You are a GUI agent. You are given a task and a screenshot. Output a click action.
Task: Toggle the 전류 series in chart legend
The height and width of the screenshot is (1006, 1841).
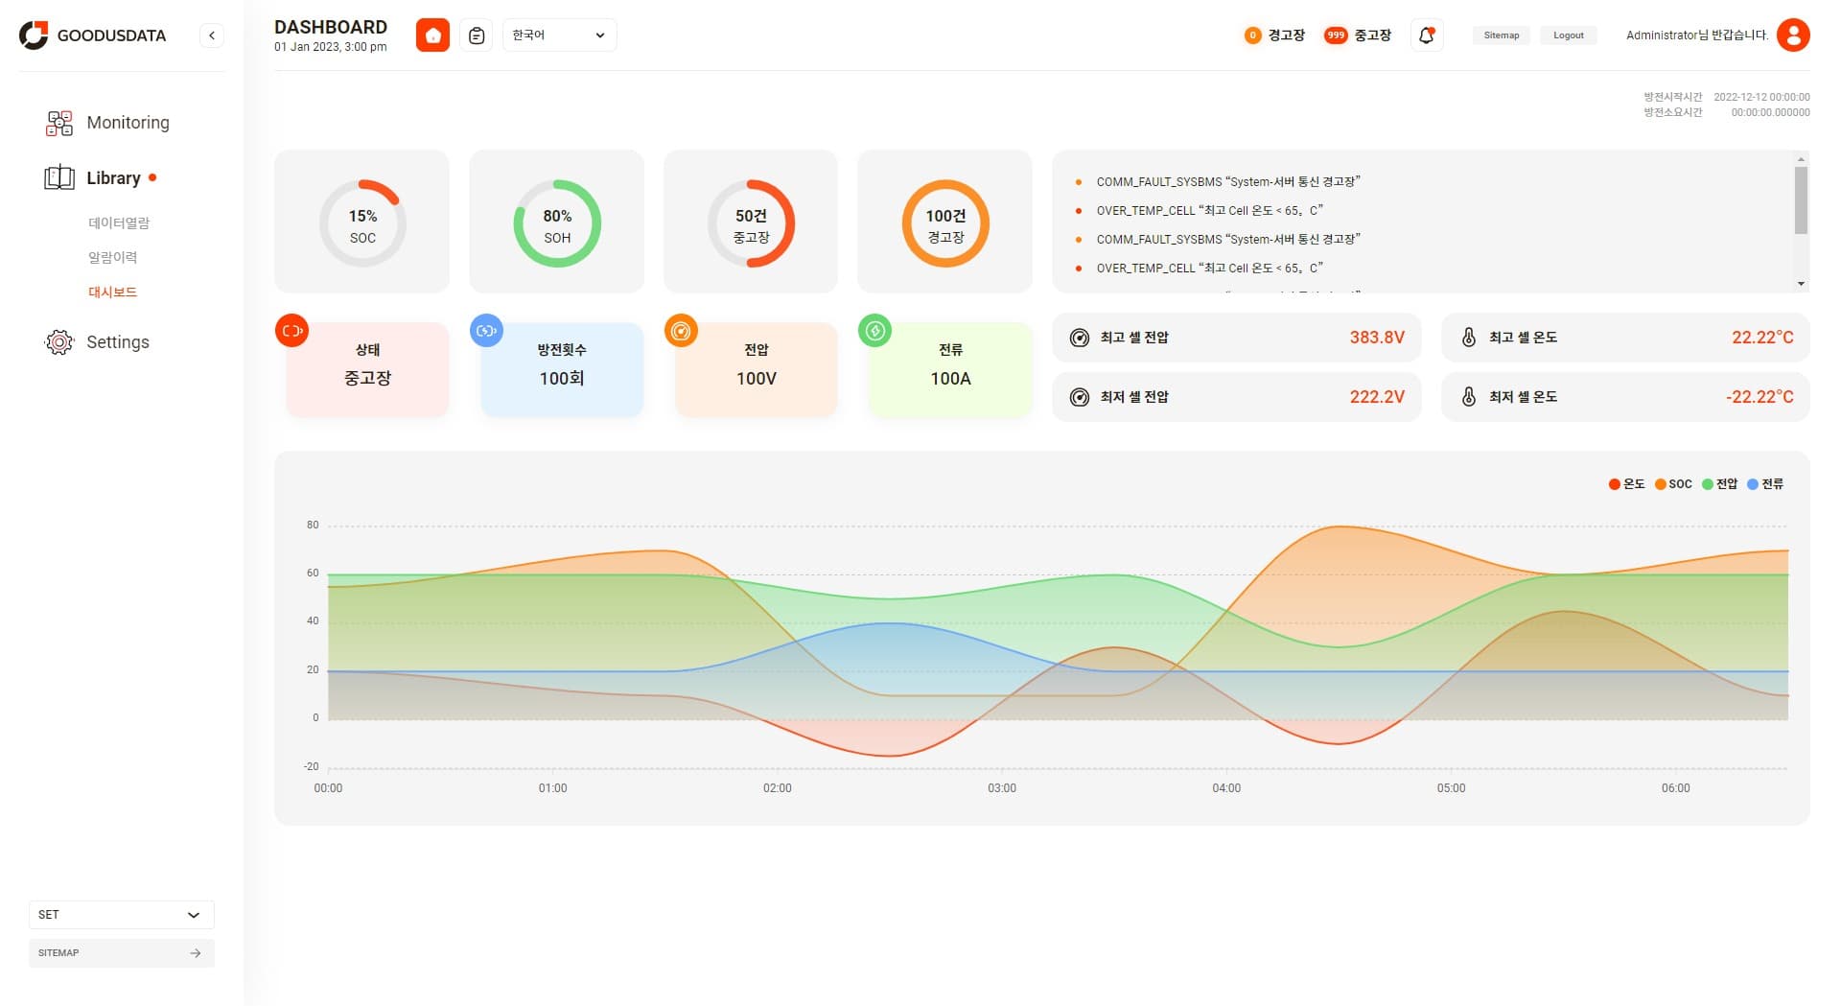pyautogui.click(x=1765, y=484)
